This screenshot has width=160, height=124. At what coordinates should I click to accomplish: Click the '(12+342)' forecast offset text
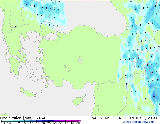click(x=152, y=118)
